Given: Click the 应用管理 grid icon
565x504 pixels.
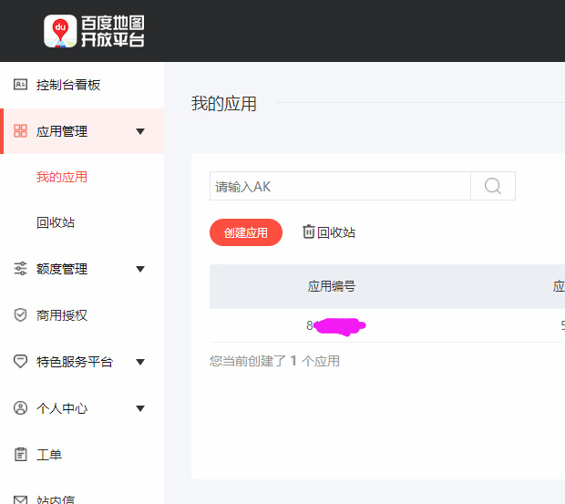Looking at the screenshot, I should click(x=20, y=130).
